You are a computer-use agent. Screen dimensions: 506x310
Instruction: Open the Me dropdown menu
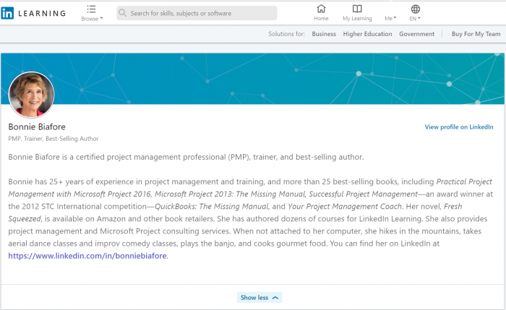click(390, 18)
